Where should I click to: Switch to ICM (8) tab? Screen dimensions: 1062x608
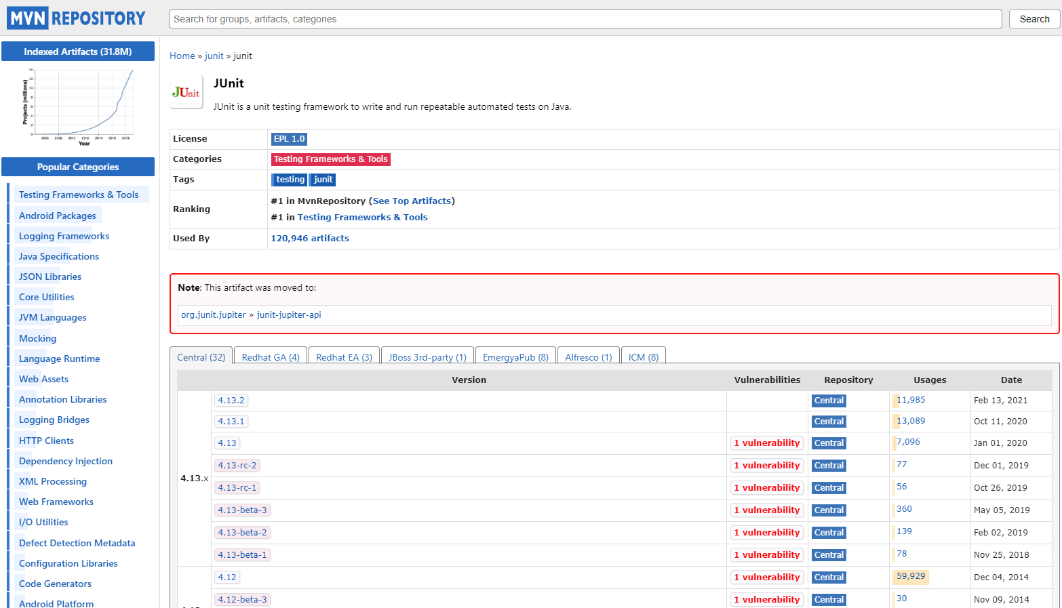(644, 357)
